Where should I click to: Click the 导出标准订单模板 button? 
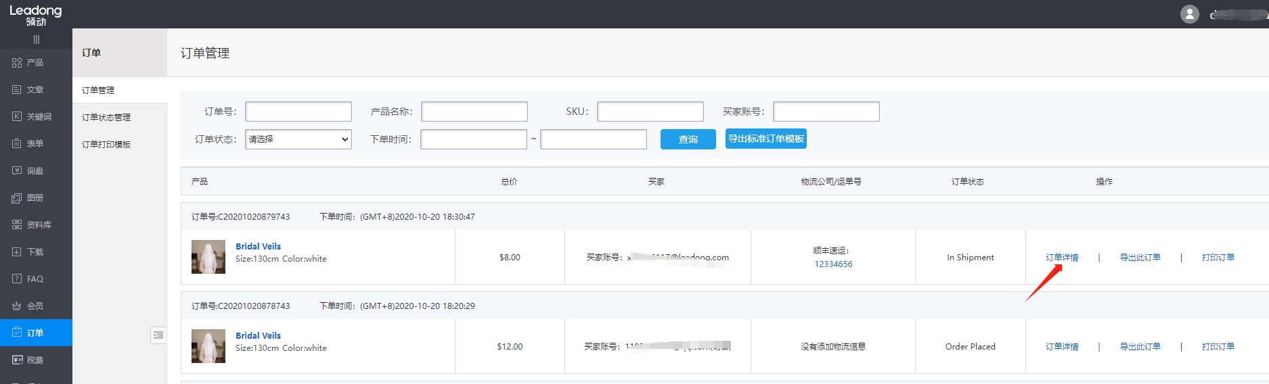tap(765, 139)
